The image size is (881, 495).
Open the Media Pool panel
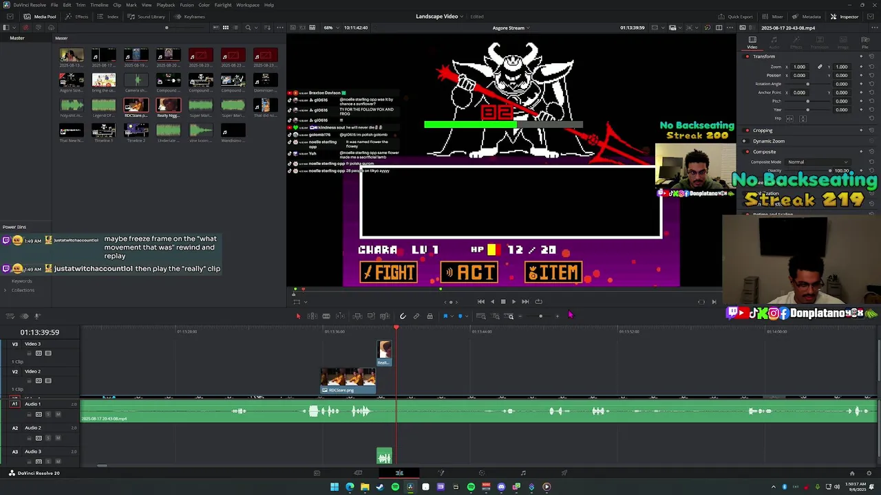[40, 16]
